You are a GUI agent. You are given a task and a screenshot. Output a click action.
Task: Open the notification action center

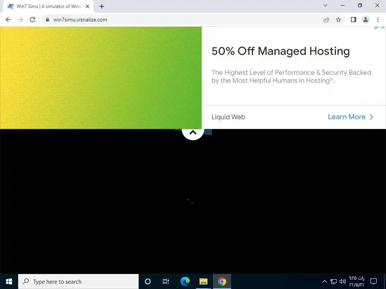tap(374, 281)
